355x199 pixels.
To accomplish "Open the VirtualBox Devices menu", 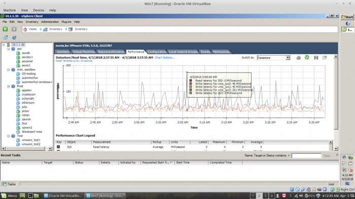I will (x=39, y=10).
